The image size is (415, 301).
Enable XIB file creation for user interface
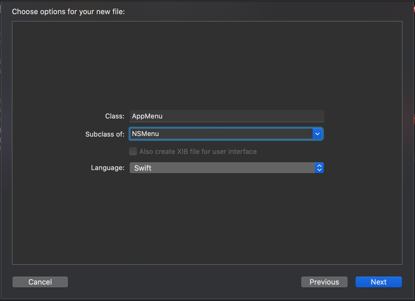133,151
